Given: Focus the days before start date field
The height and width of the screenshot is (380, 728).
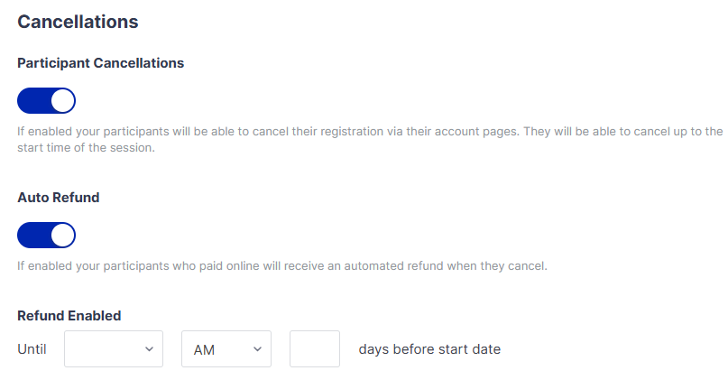Looking at the screenshot, I should coord(314,348).
